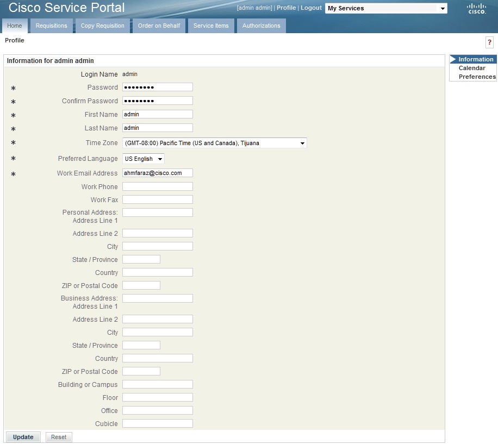
Task: Click the Profile link in the header
Action: pos(286,8)
